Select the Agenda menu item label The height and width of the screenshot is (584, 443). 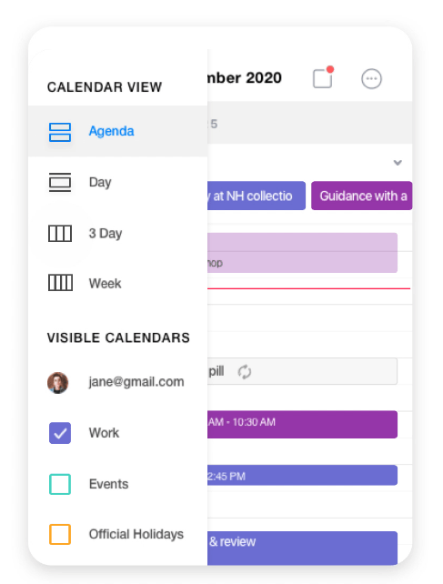coord(111,131)
